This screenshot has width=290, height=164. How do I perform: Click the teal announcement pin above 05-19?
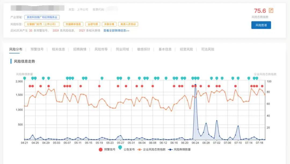102,78
